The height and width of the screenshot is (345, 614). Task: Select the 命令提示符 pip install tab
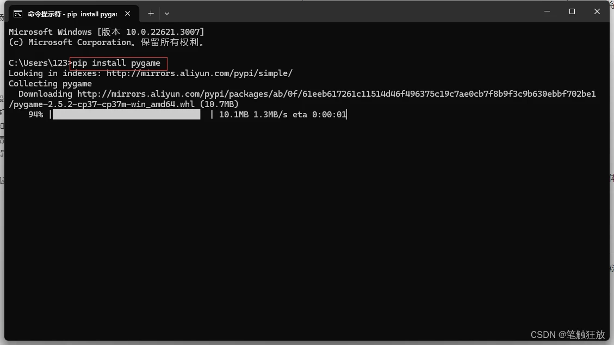(x=73, y=14)
